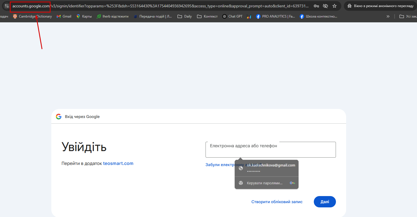The image size is (417, 217).
Task: Open the PRO ANALYTICS Facebook bookmark
Action: pyautogui.click(x=276, y=16)
